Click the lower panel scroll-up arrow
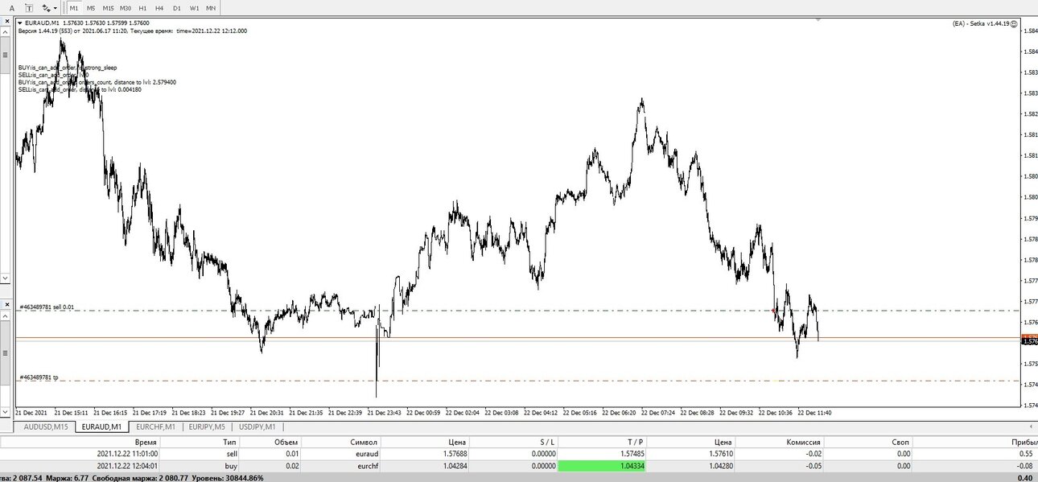The image size is (1038, 482). coord(6,317)
